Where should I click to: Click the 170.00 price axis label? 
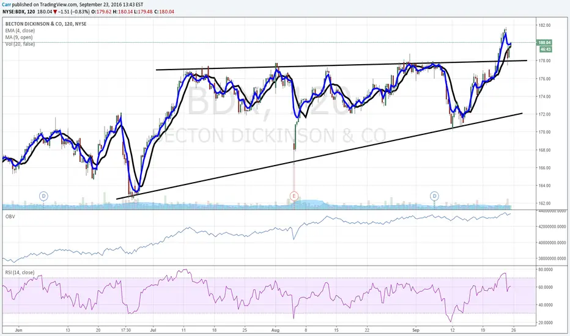pyautogui.click(x=544, y=132)
